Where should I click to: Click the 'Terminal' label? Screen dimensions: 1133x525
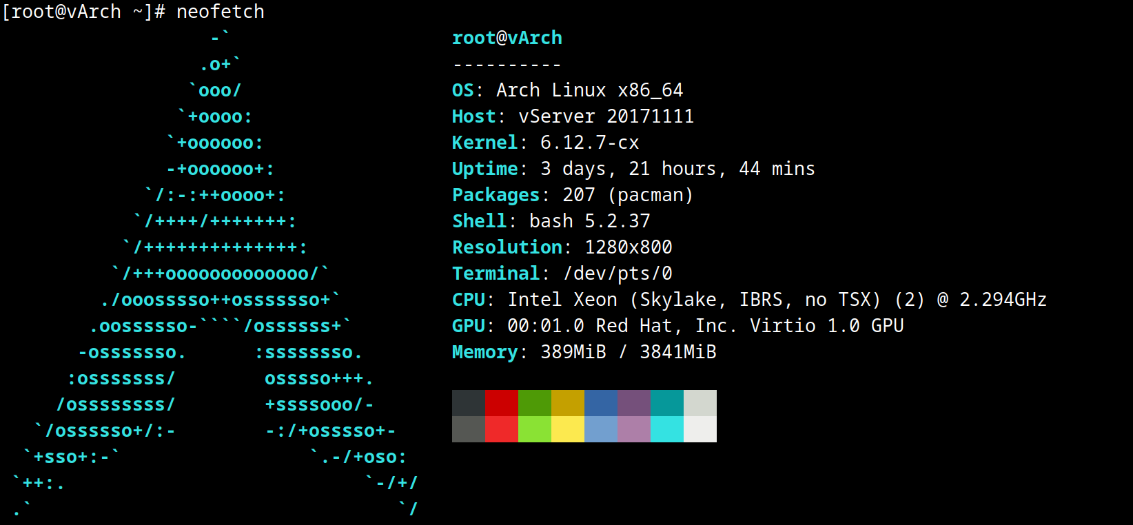pyautogui.click(x=496, y=274)
